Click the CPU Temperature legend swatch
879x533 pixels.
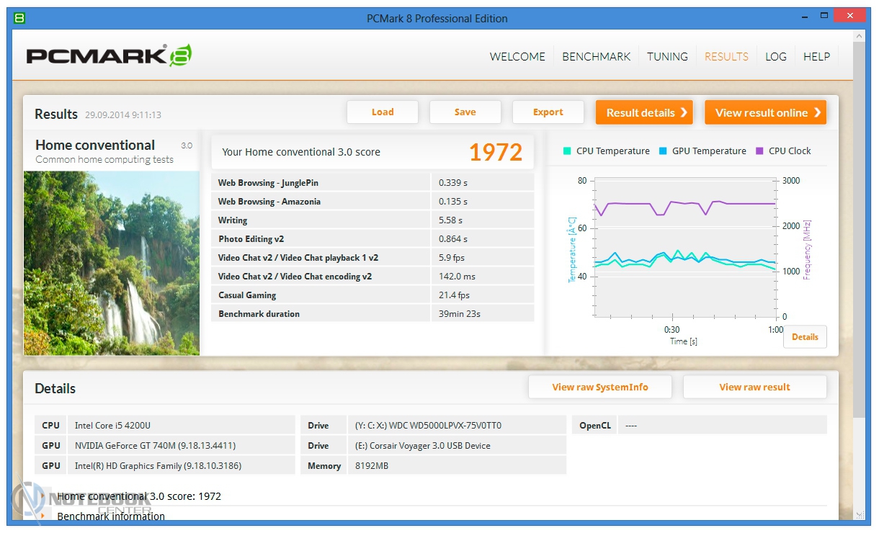point(567,151)
